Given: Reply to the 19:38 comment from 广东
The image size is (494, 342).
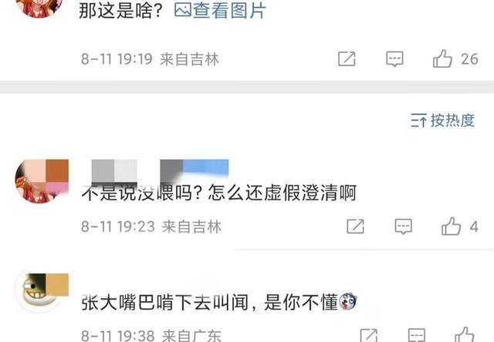Looking at the screenshot, I should pyautogui.click(x=417, y=335).
